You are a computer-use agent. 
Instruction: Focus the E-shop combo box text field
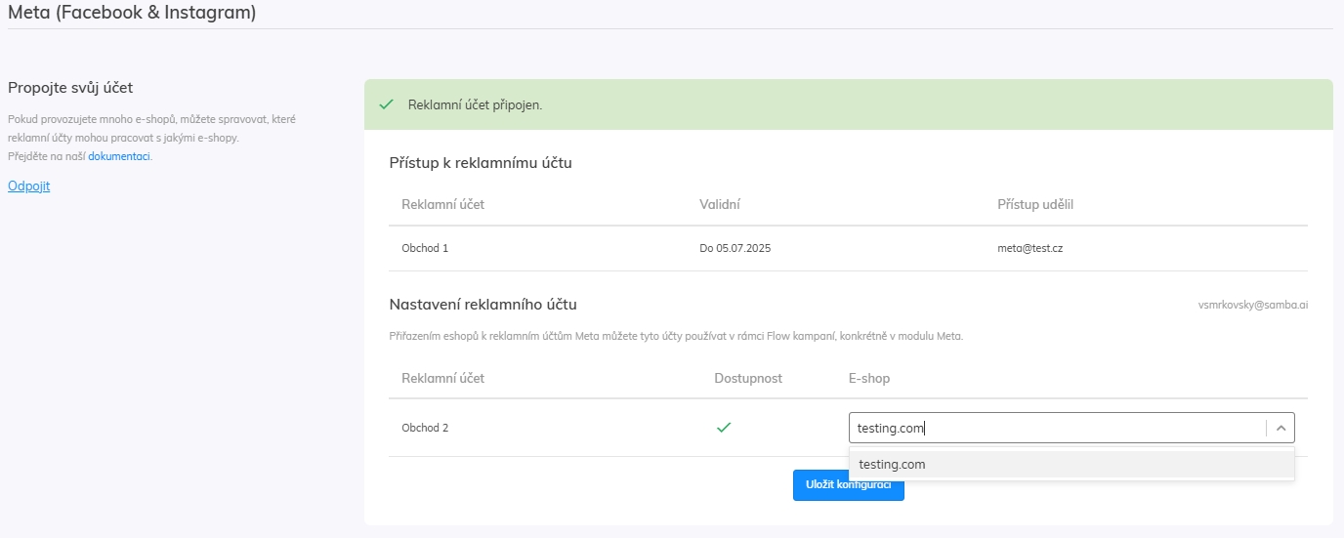click(x=1058, y=428)
